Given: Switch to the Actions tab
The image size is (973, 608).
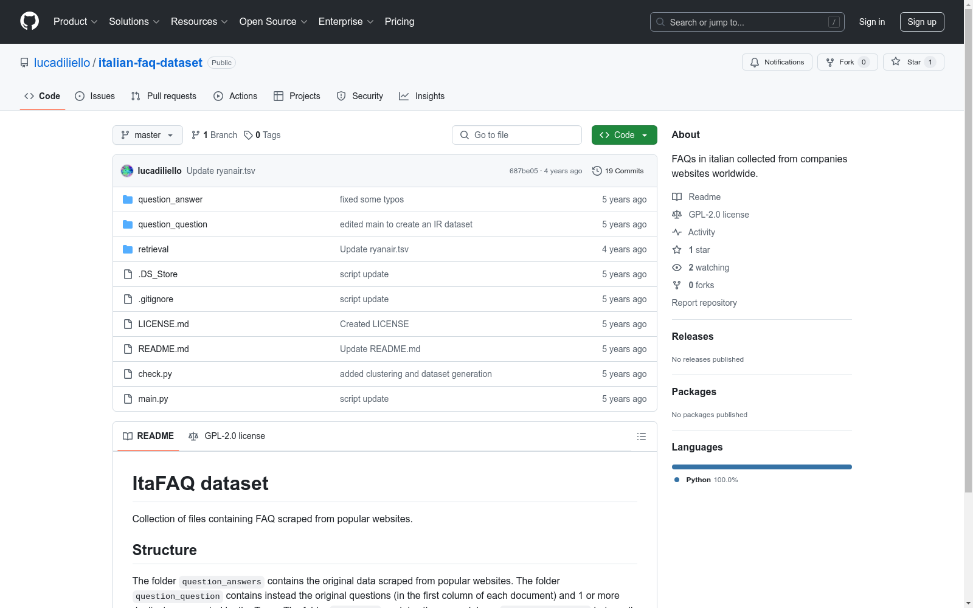Looking at the screenshot, I should [235, 96].
